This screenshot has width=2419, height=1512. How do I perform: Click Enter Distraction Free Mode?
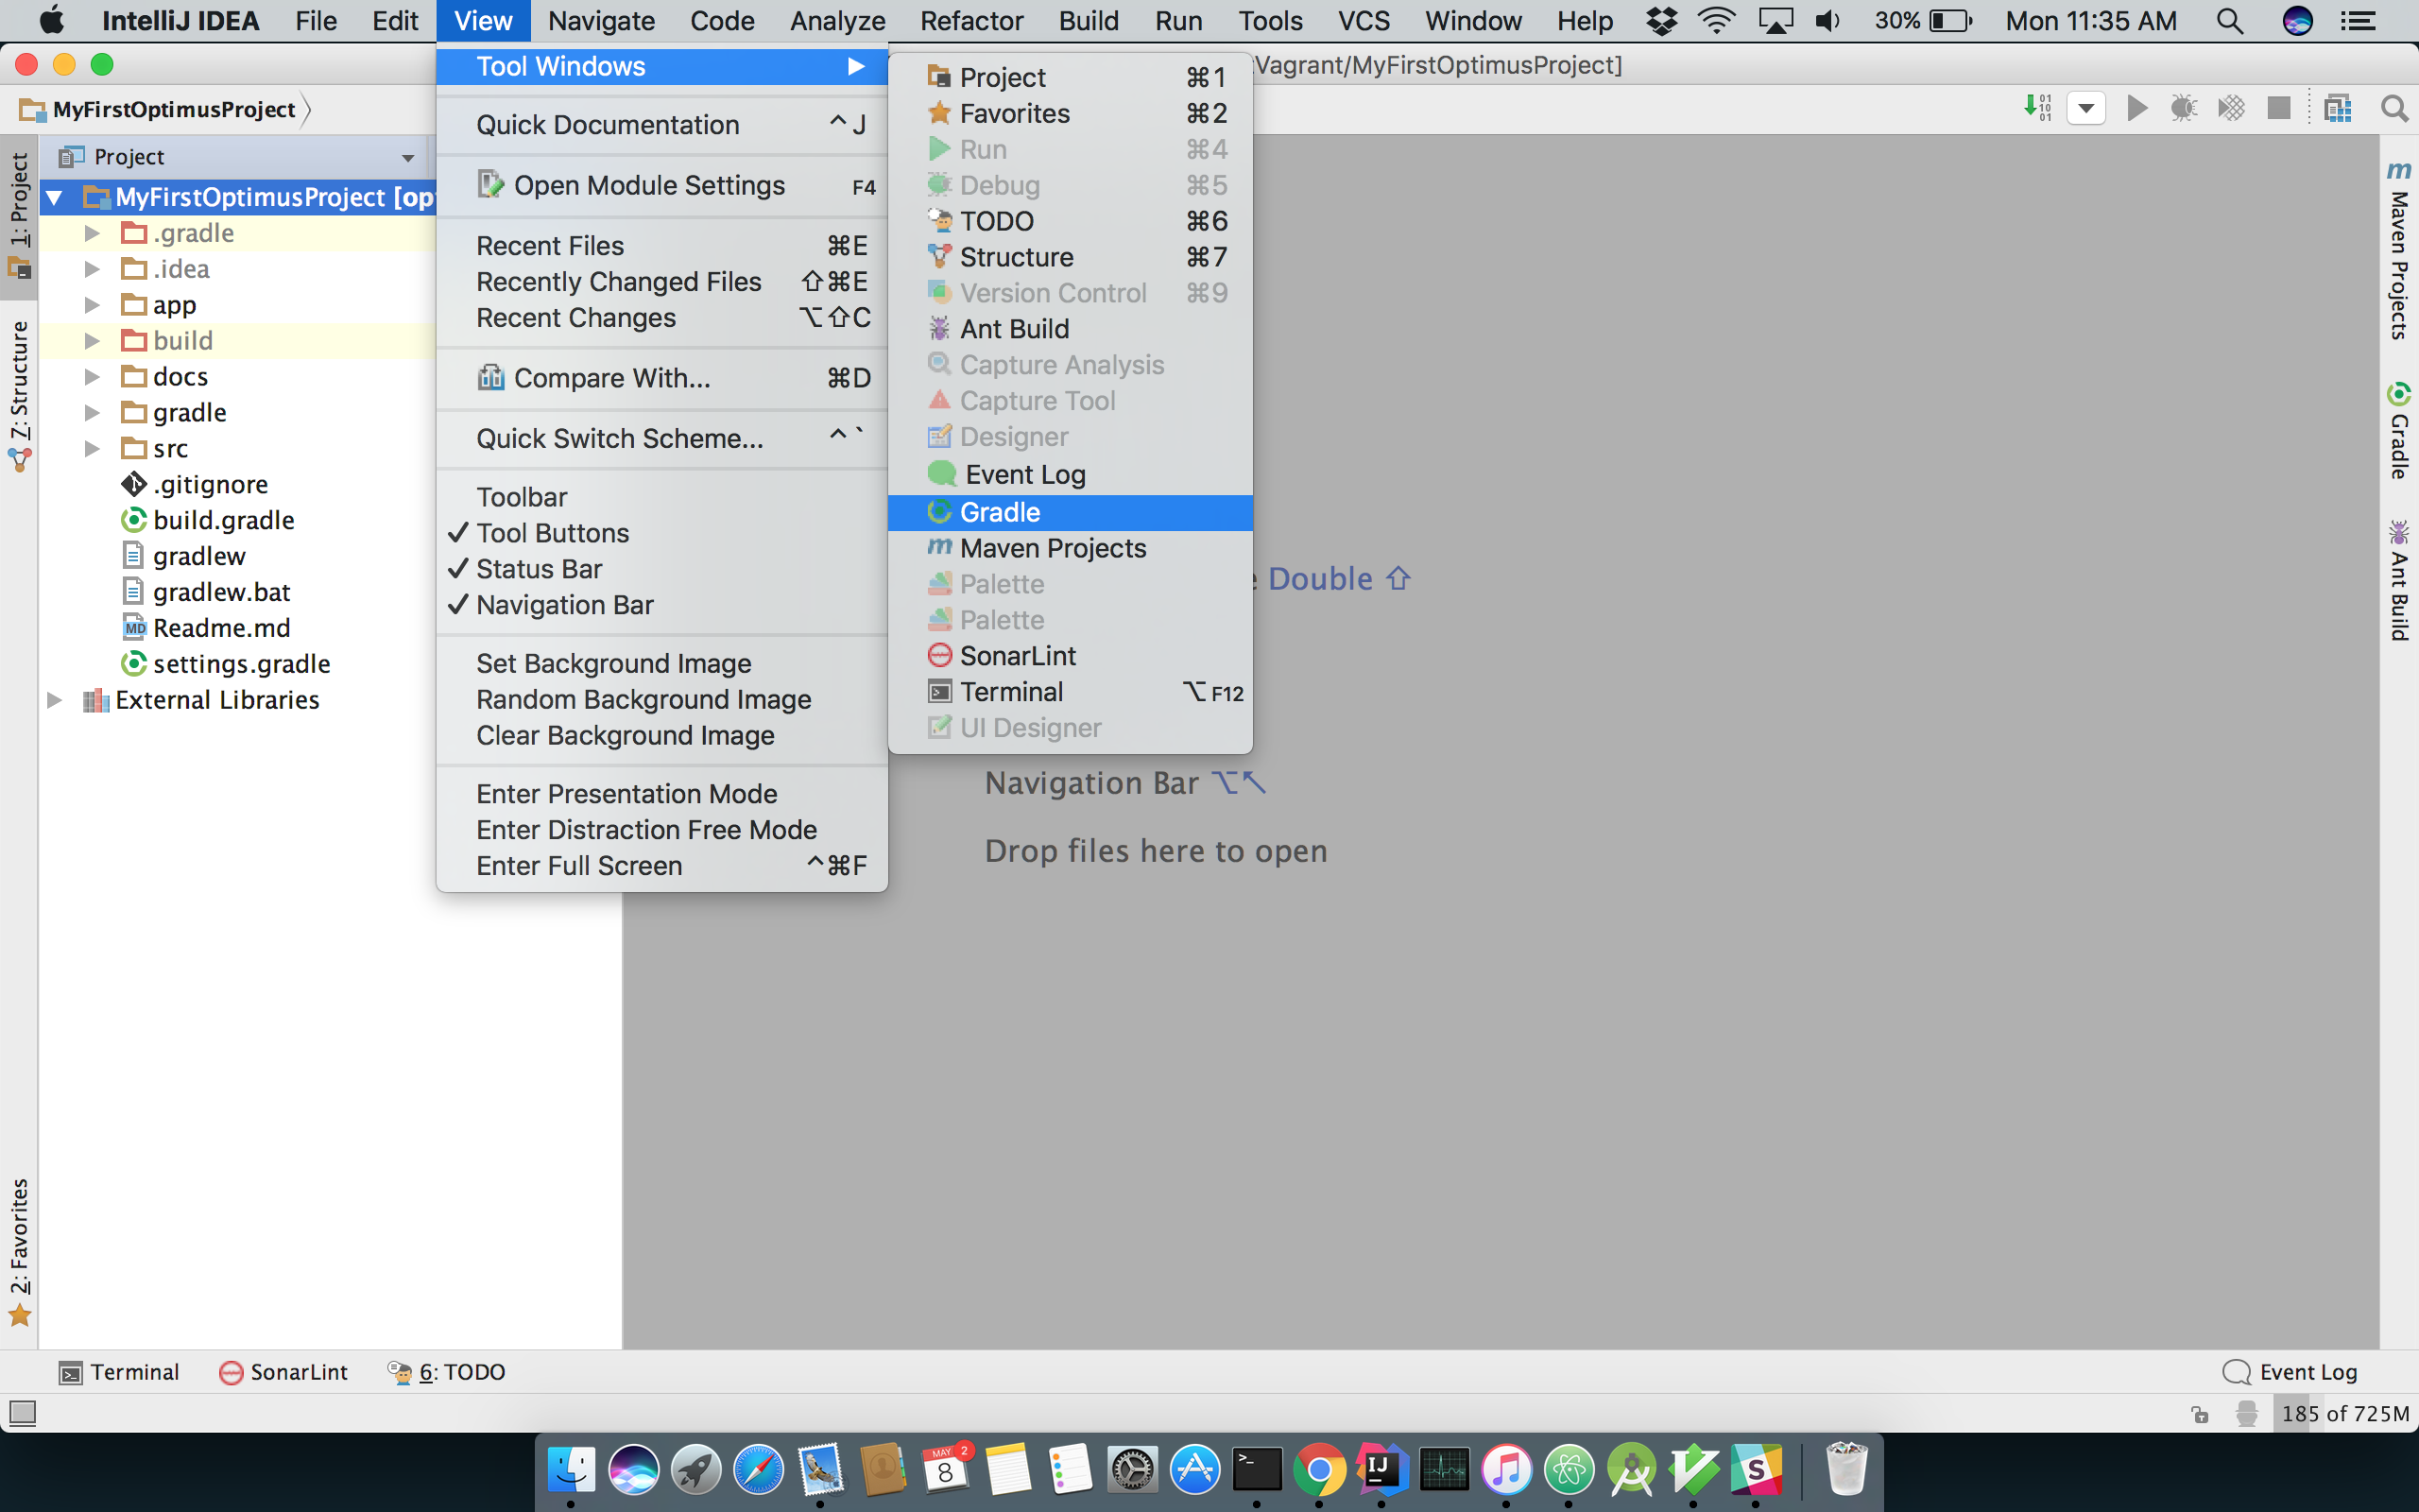coord(661,830)
